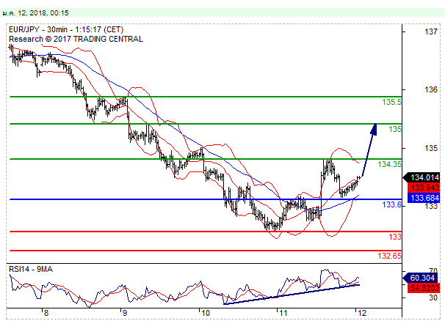Click the 133.6 blue pivot level label
Screen dimensions: 445x329
tap(391, 205)
